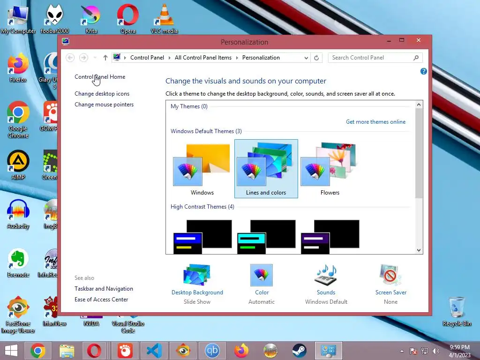The width and height of the screenshot is (480, 360).
Task: Select the Lines and colors theme
Action: (266, 169)
